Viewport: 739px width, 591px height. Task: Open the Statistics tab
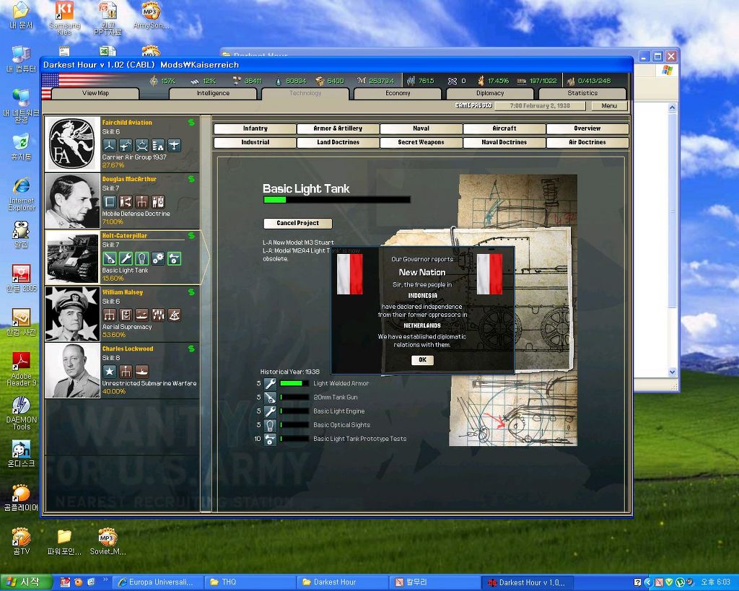click(582, 93)
